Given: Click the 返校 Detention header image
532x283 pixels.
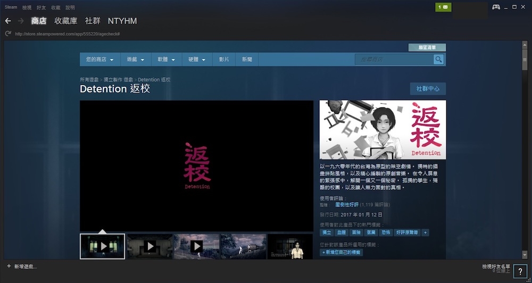Looking at the screenshot, I should [383, 130].
